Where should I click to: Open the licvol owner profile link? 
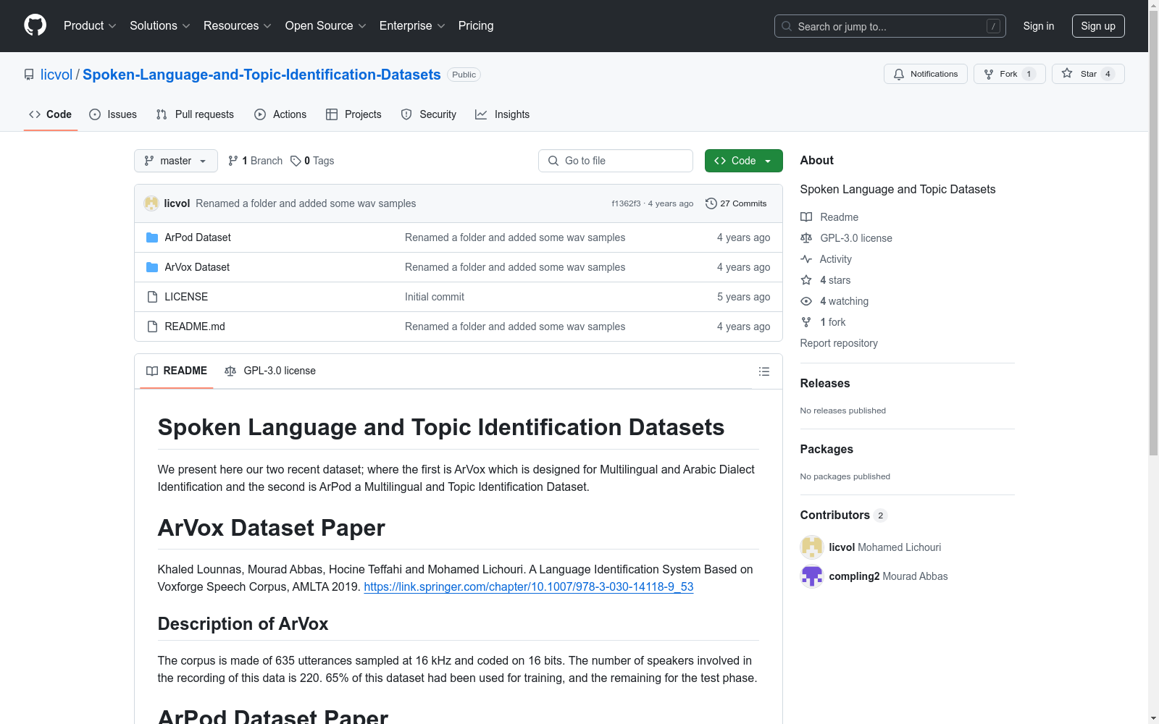(57, 75)
